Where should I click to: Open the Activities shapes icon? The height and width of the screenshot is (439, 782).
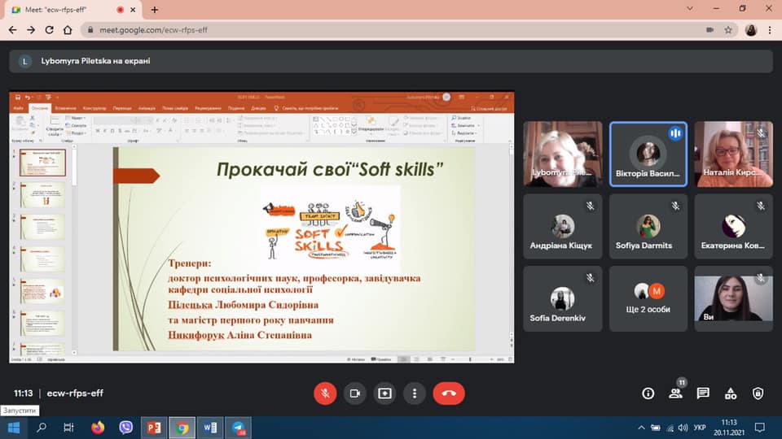click(x=731, y=393)
